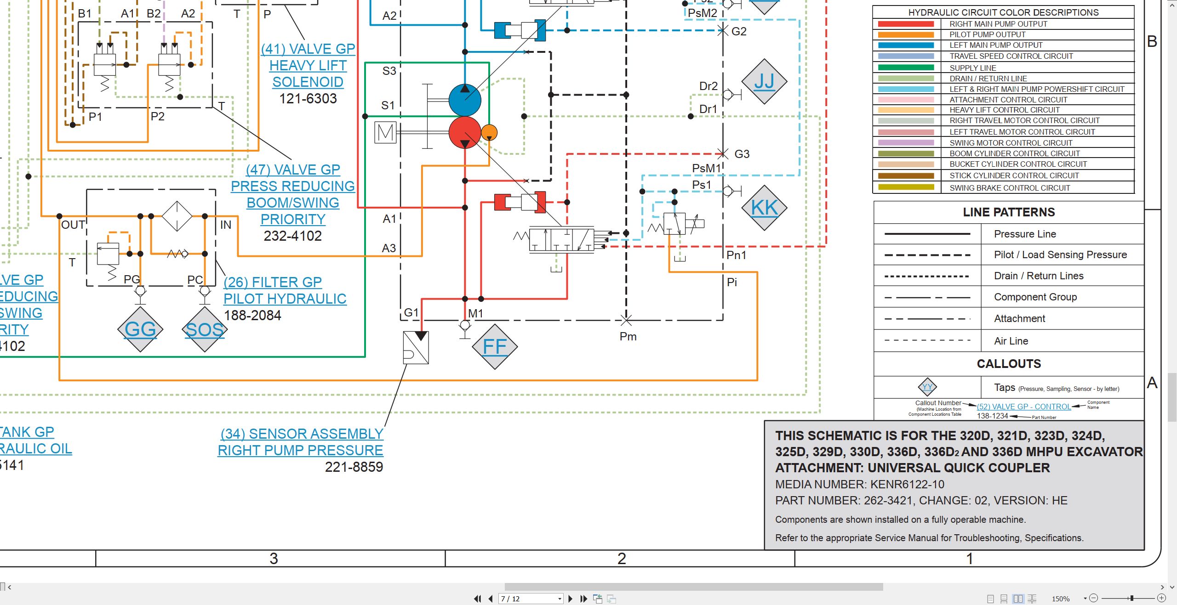
Task: Click the Drain / Return Lines pattern row
Action: tap(1009, 276)
